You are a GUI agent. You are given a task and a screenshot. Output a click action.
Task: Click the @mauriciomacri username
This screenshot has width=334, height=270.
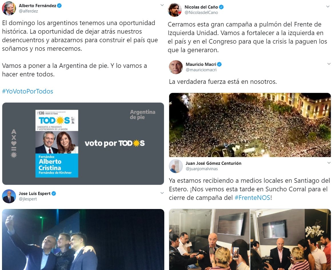[x=201, y=70]
